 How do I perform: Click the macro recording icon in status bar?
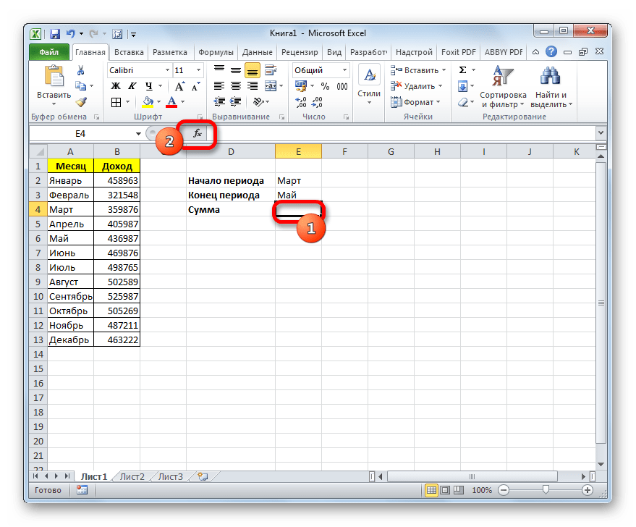tap(82, 490)
